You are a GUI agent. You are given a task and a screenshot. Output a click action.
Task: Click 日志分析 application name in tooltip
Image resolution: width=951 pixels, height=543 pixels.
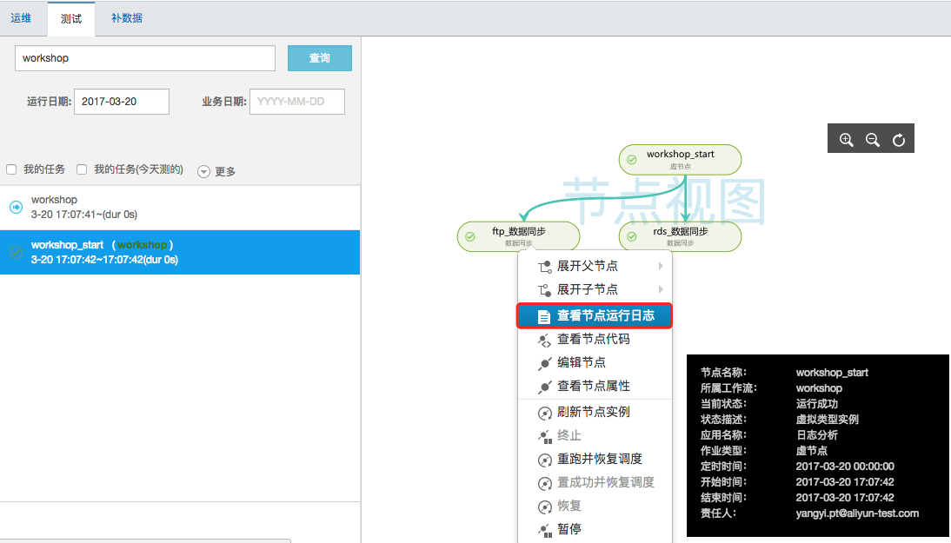click(816, 435)
